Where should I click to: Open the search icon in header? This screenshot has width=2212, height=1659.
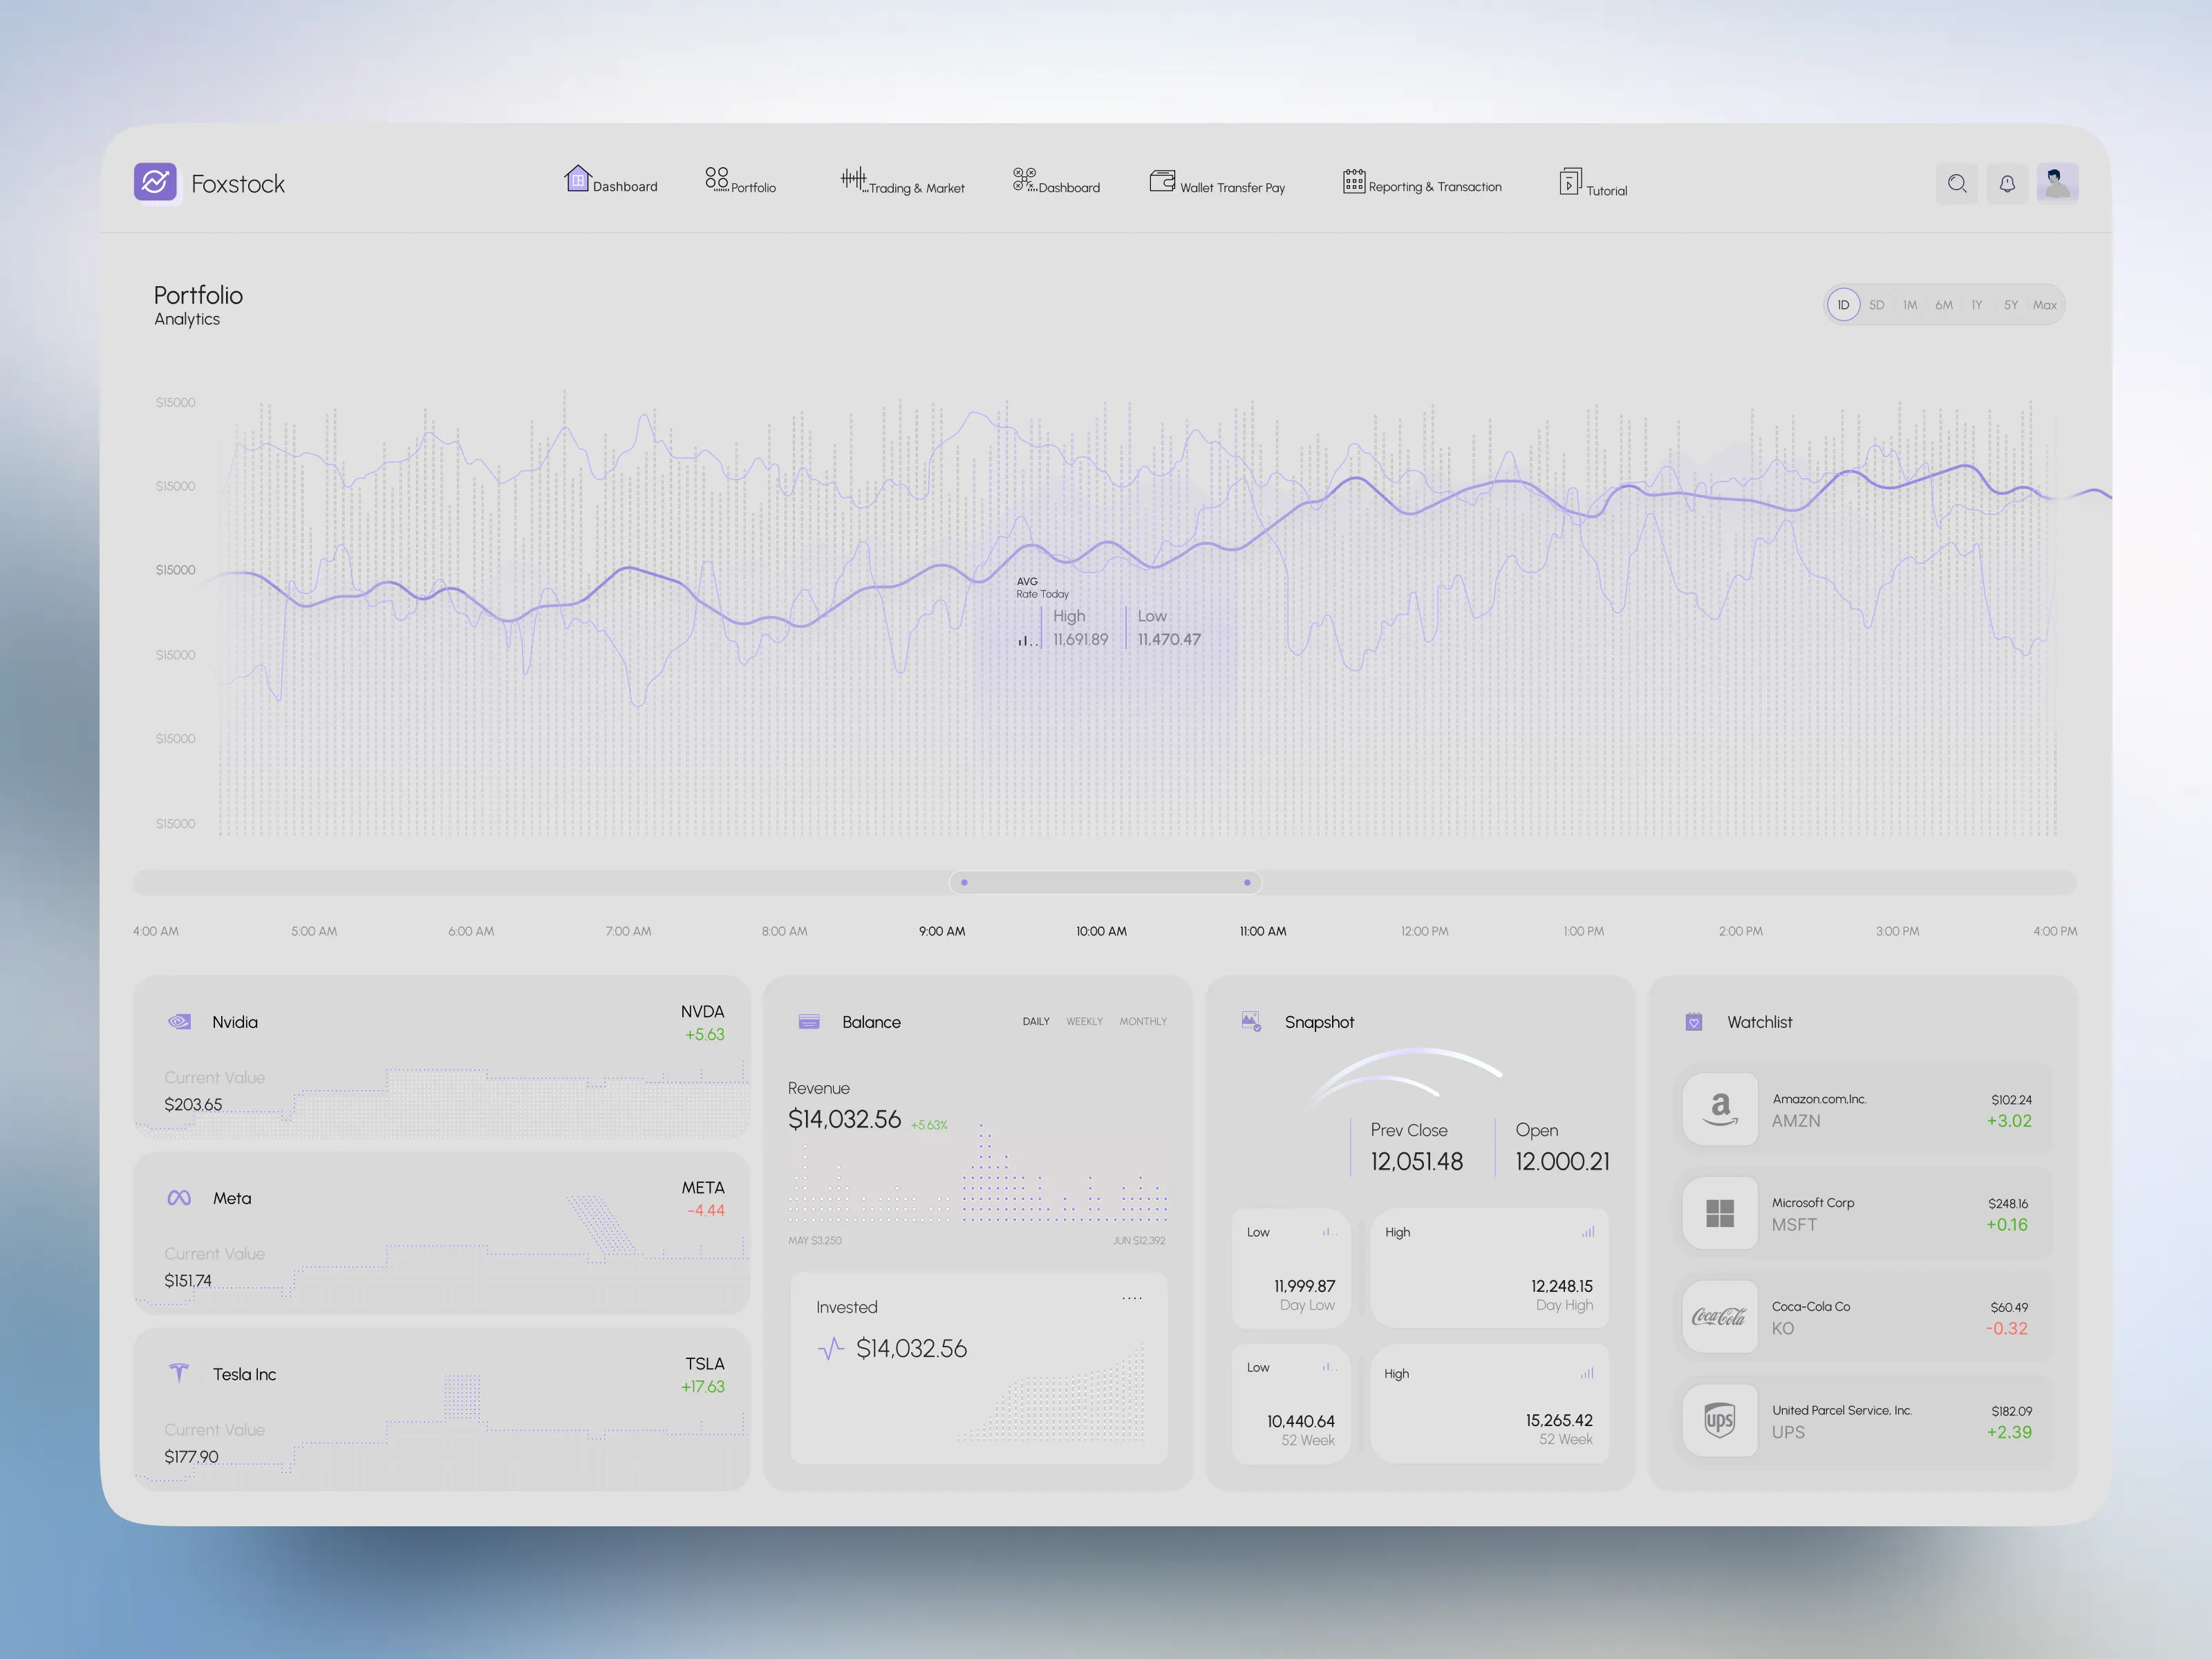(x=1956, y=184)
